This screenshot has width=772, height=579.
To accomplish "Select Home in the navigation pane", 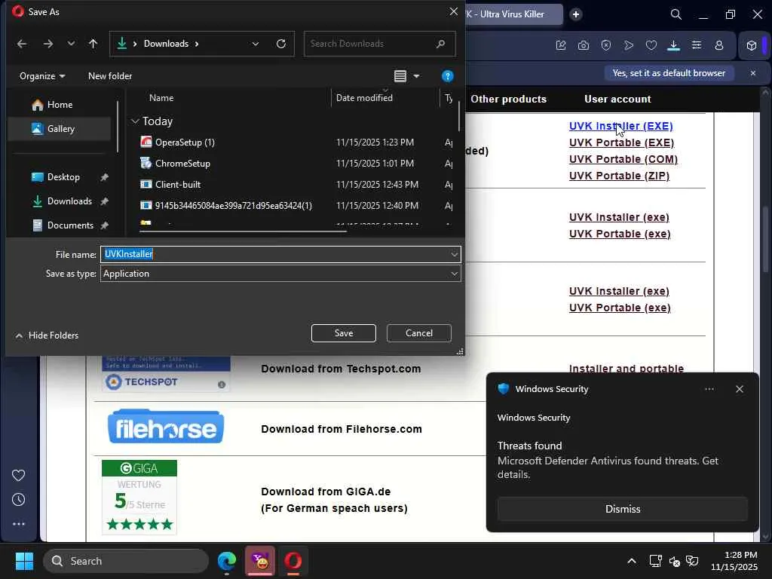I will (60, 104).
